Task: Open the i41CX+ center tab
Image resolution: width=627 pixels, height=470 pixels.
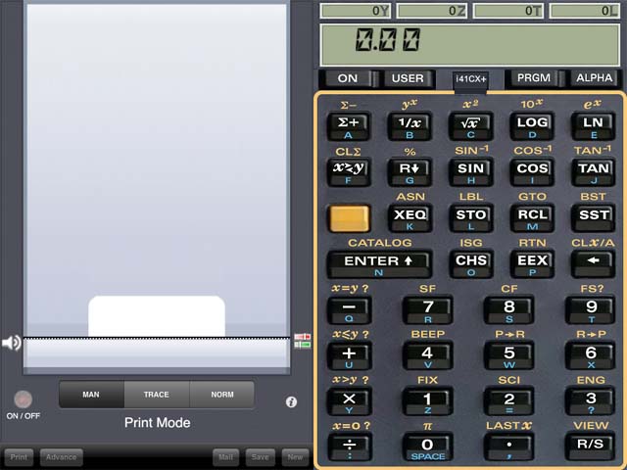Action: point(470,79)
